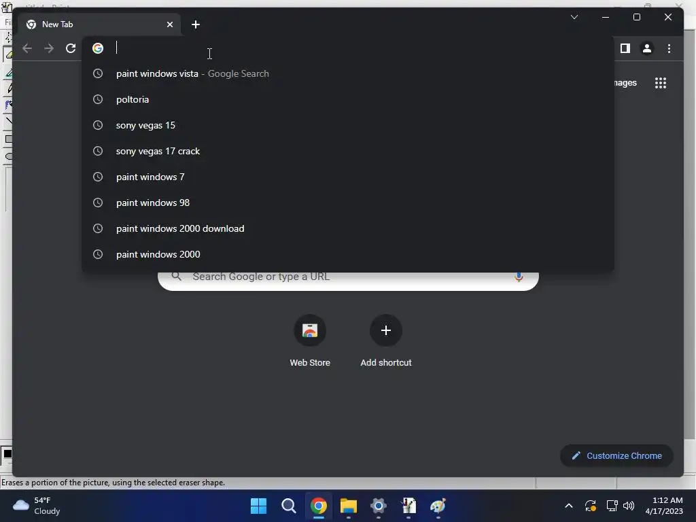Click the Chrome back arrow button
The height and width of the screenshot is (522, 696).
27,48
